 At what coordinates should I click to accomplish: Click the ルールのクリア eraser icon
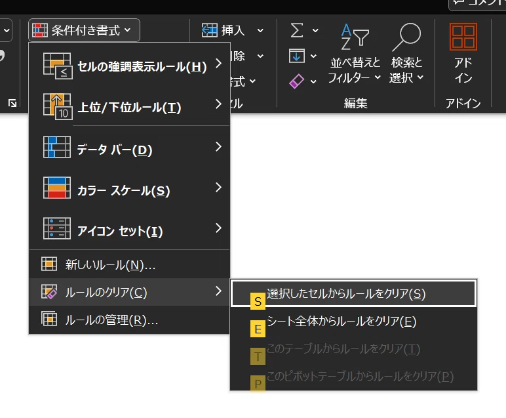(49, 292)
